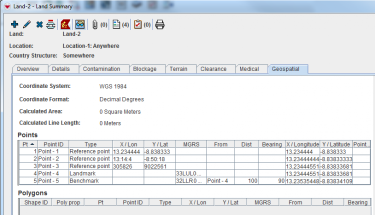Click the clipboard checkmark icon

[137, 24]
